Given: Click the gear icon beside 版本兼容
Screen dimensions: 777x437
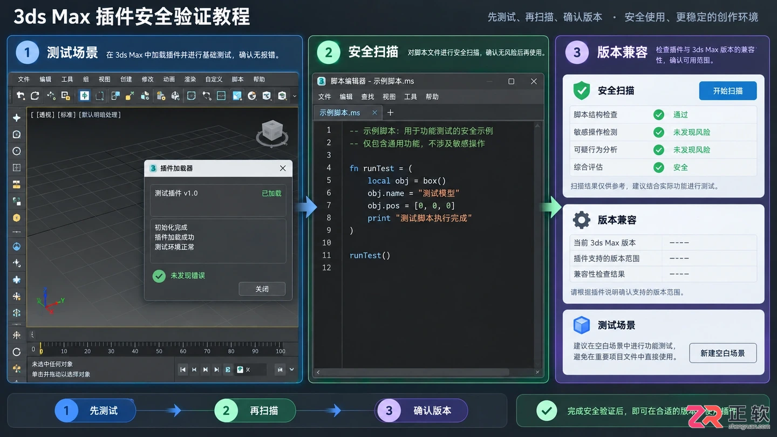Looking at the screenshot, I should (581, 220).
